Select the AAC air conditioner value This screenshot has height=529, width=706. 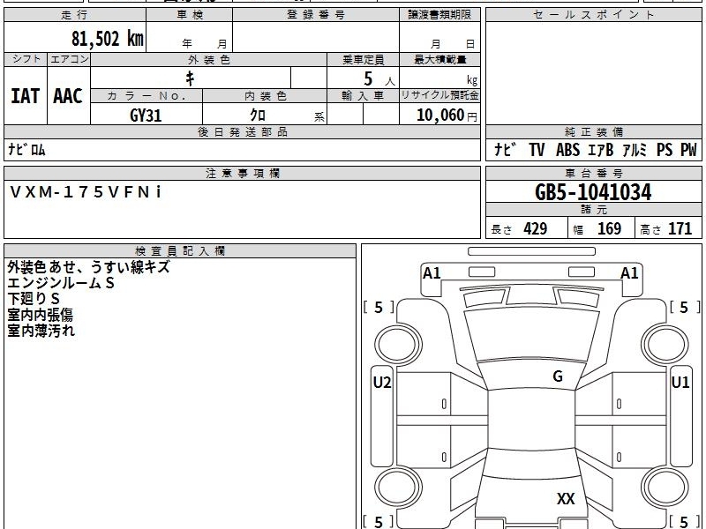(68, 96)
